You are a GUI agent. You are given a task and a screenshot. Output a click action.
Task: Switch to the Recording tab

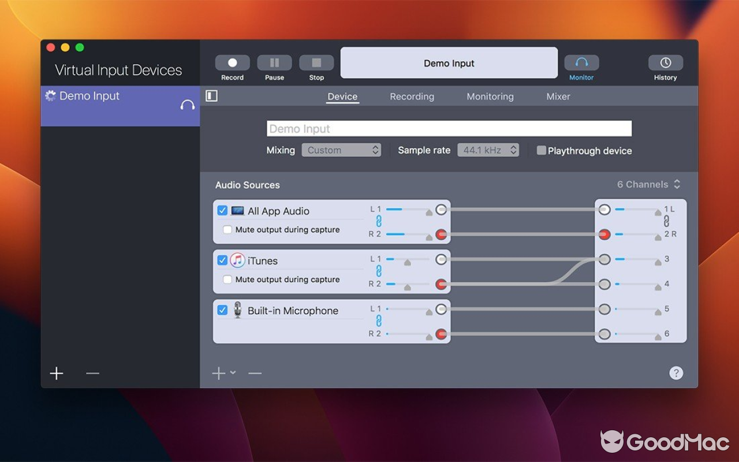click(412, 96)
